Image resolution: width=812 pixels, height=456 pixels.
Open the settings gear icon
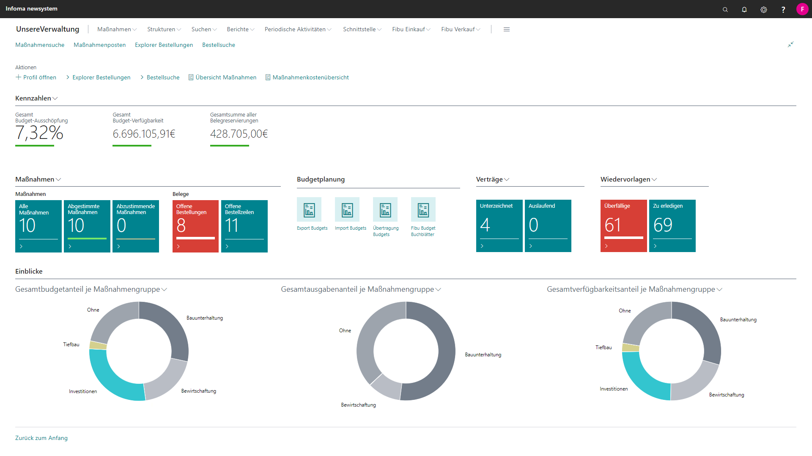click(x=764, y=9)
